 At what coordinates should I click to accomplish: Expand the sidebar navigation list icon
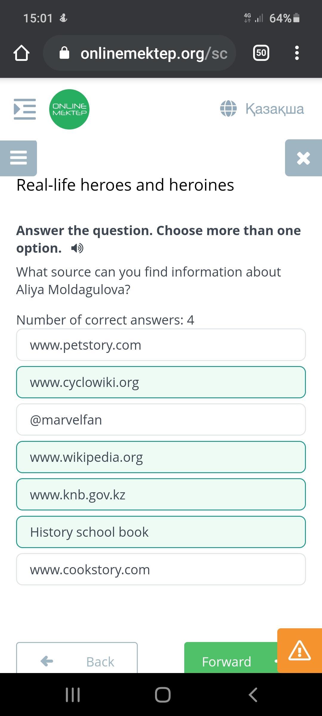tap(25, 109)
